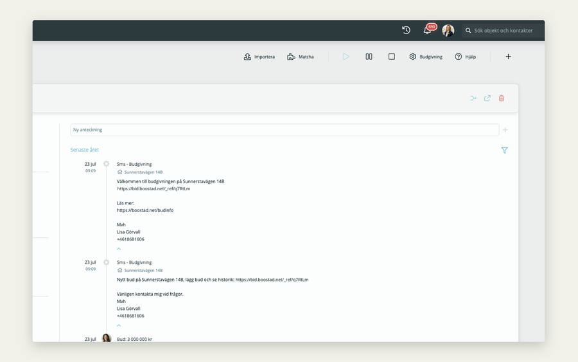Select Matcha in the toolbar
Viewport: 578px width, 362px height.
pyautogui.click(x=301, y=57)
